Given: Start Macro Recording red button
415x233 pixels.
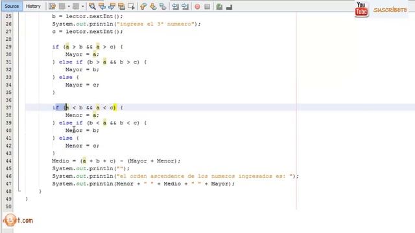Looking at the screenshot, I should click(x=197, y=6).
